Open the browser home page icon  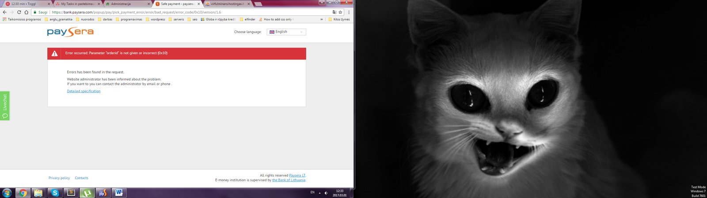click(27, 12)
